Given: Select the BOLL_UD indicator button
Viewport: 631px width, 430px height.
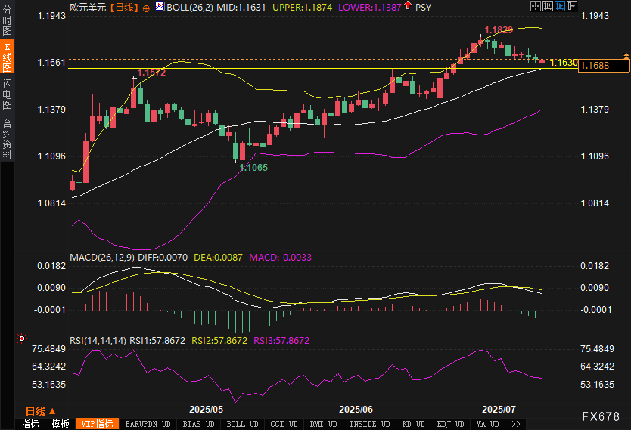Looking at the screenshot, I should pyautogui.click(x=242, y=424).
